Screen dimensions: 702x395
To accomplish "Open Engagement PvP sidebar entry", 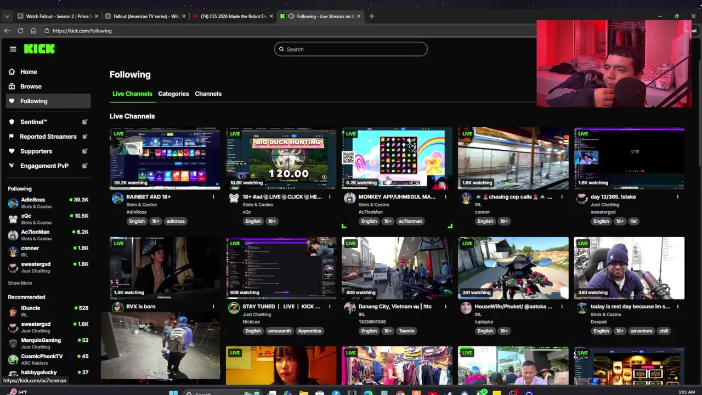I will tap(44, 166).
